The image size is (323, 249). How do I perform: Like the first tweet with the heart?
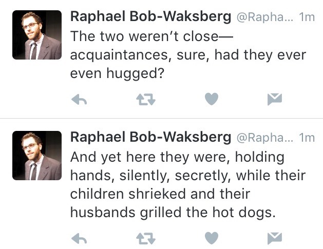(x=212, y=100)
